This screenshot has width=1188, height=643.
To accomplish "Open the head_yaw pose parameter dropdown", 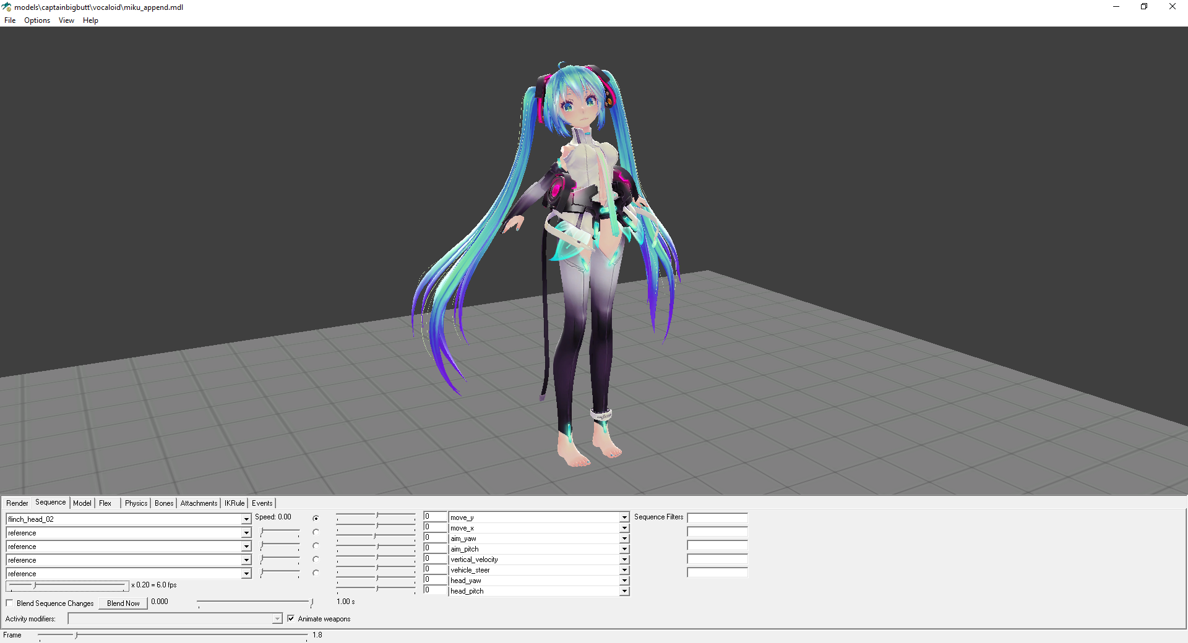I will pos(624,581).
